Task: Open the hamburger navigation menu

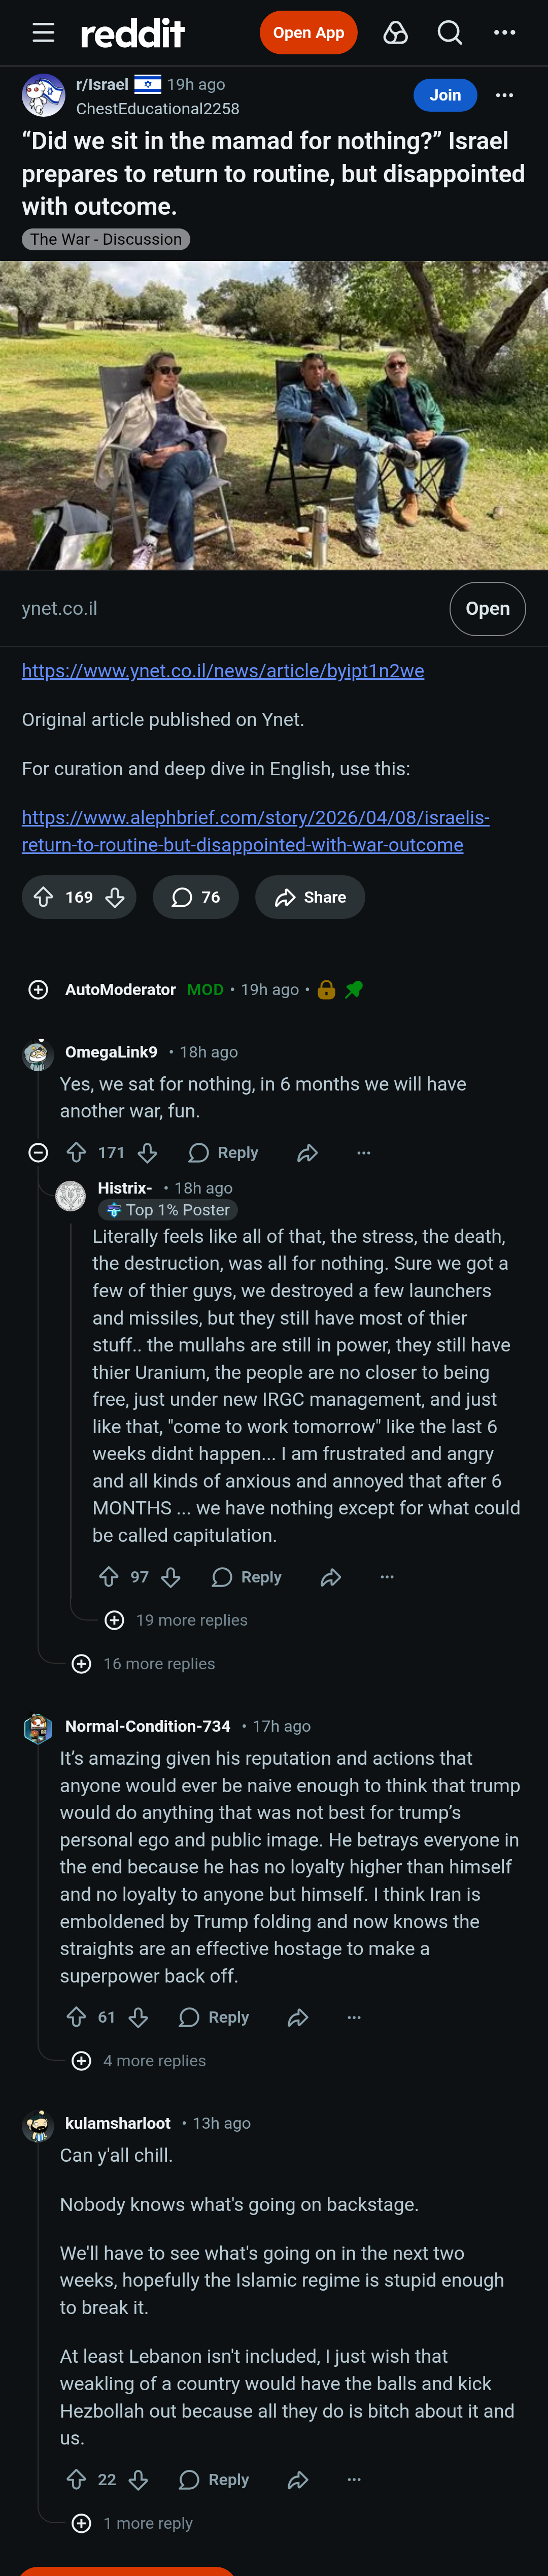Action: coord(43,33)
